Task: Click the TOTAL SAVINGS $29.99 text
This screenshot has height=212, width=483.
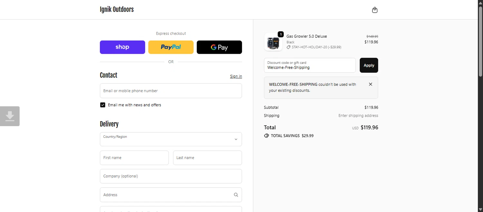Action: point(292,136)
